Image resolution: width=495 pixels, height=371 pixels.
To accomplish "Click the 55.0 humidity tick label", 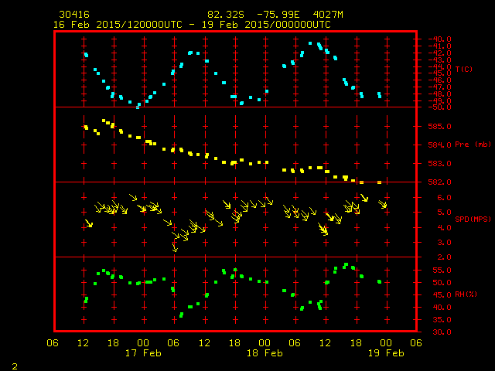I will tap(442, 271).
